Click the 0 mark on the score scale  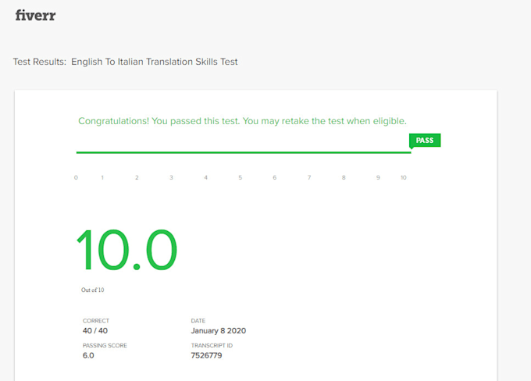[x=76, y=178]
